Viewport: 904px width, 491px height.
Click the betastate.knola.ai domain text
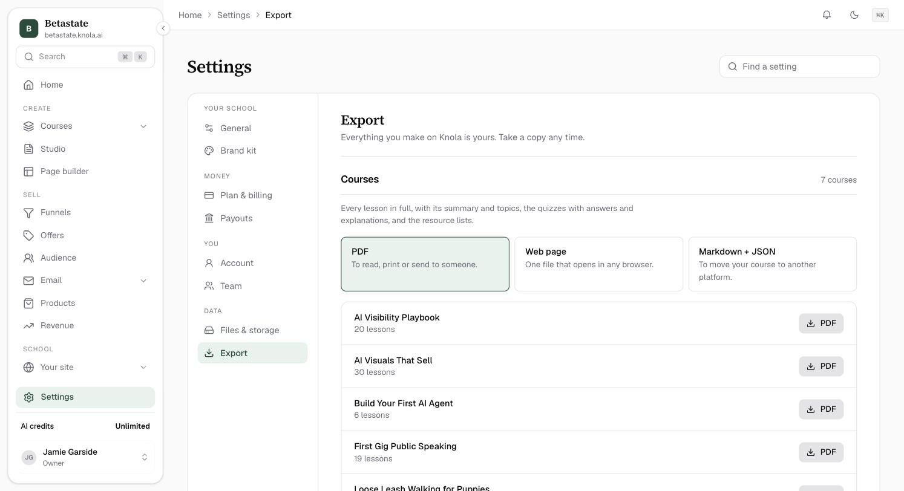click(74, 35)
